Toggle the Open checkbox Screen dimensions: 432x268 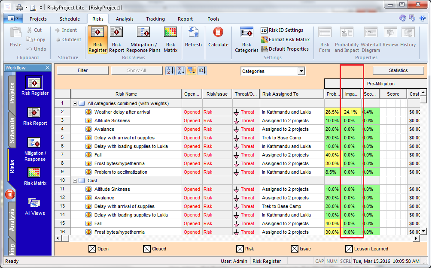[92, 249]
